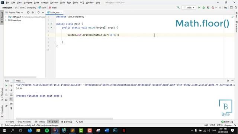Click run gutter arrow beside main method

click(x=51, y=28)
